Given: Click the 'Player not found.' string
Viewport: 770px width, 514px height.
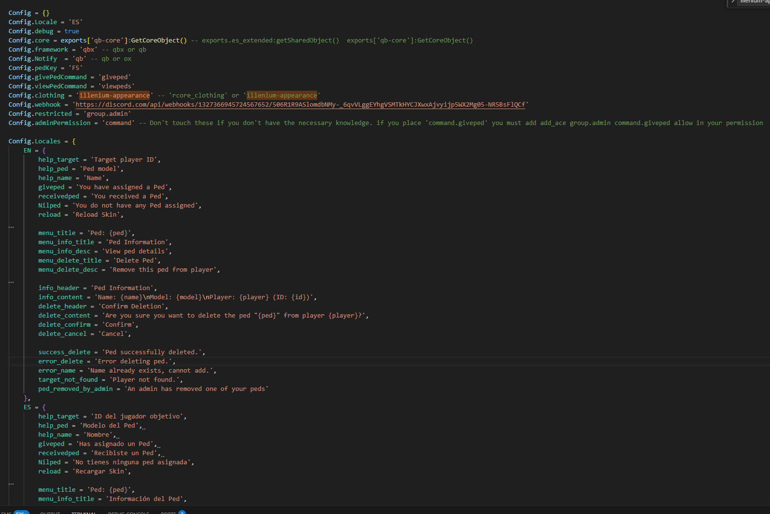Looking at the screenshot, I should 144,380.
